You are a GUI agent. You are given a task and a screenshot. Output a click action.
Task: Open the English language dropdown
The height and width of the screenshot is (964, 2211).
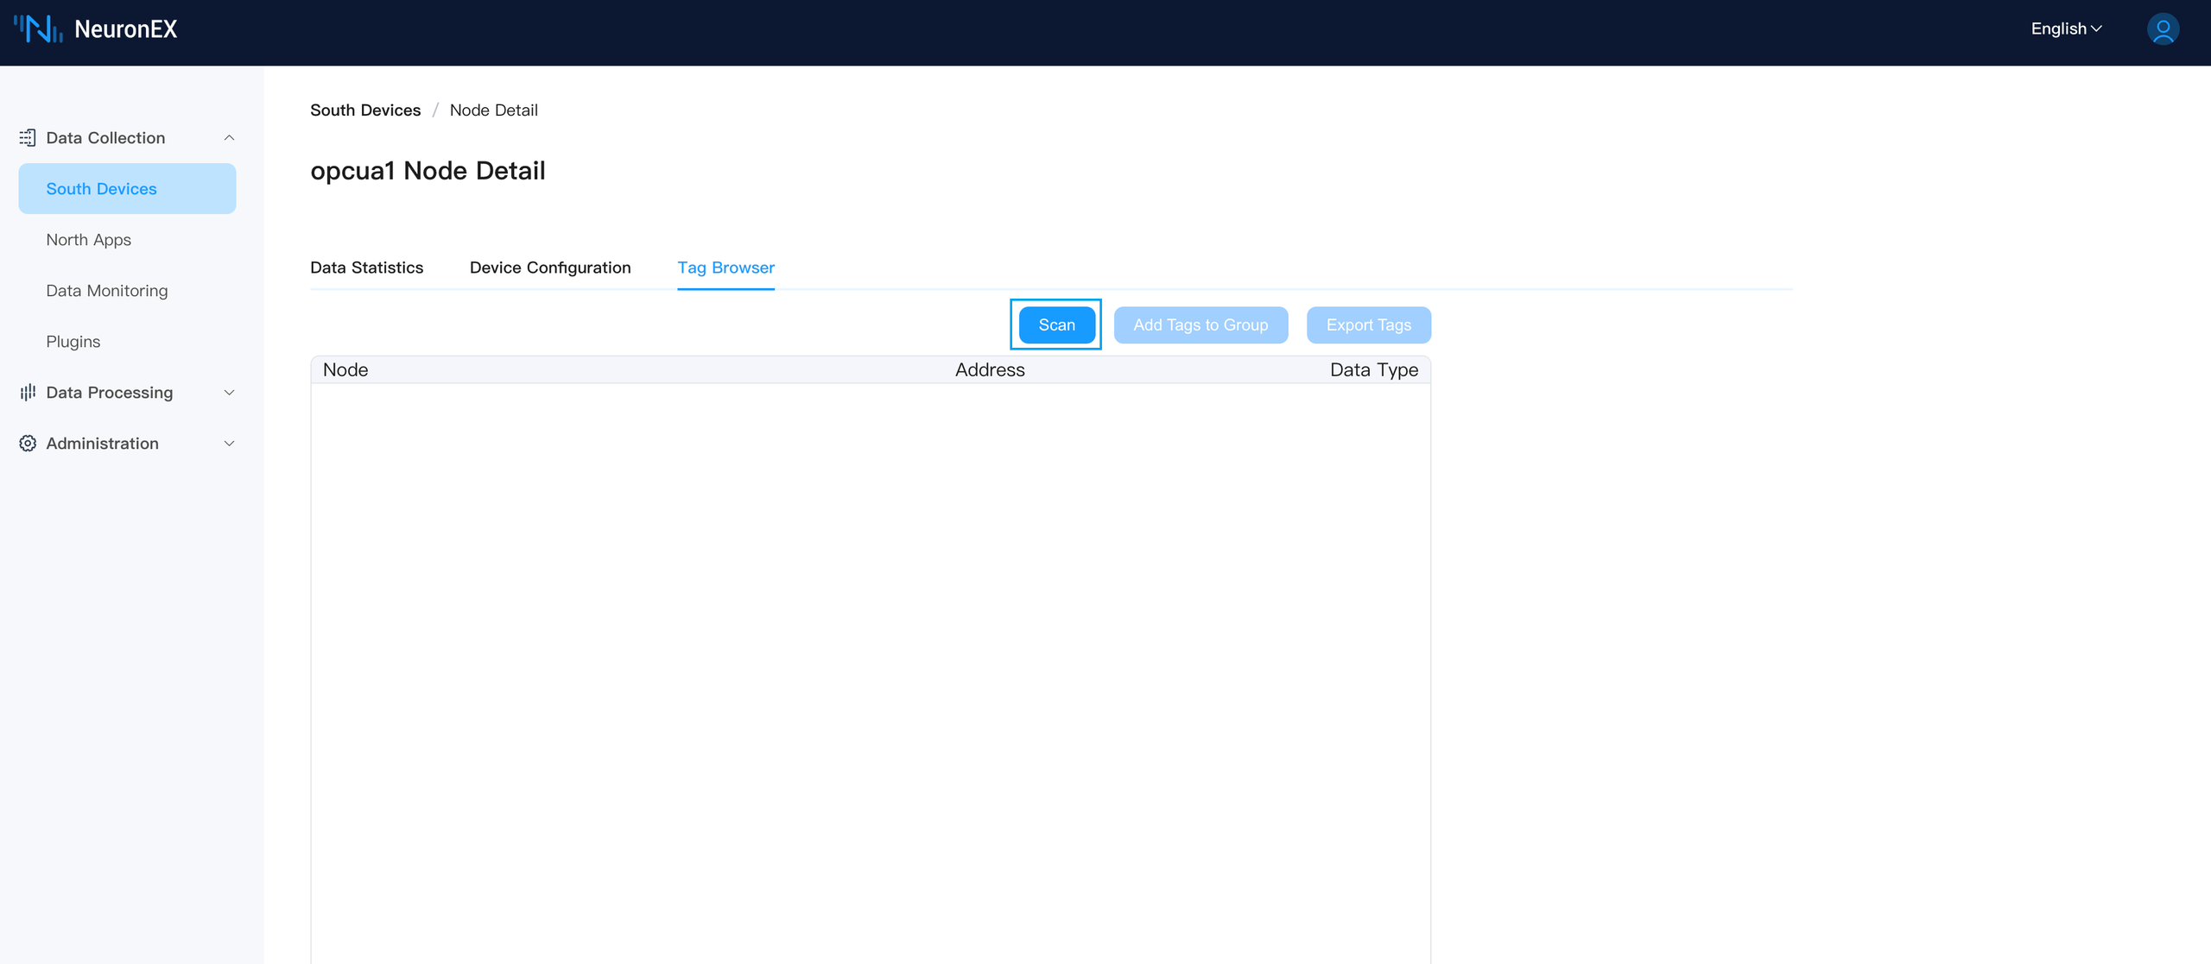coord(2066,28)
